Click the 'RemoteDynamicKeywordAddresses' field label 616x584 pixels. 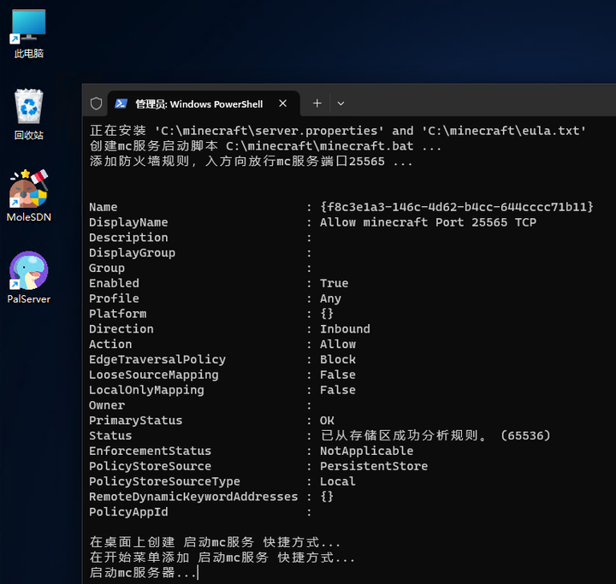193,497
